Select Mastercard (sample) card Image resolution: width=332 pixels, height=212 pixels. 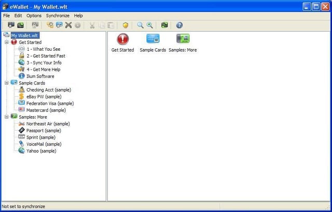point(46,110)
